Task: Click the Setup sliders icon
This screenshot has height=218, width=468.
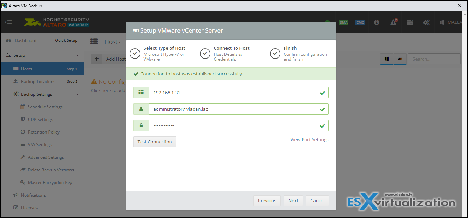Action: (x=8, y=55)
